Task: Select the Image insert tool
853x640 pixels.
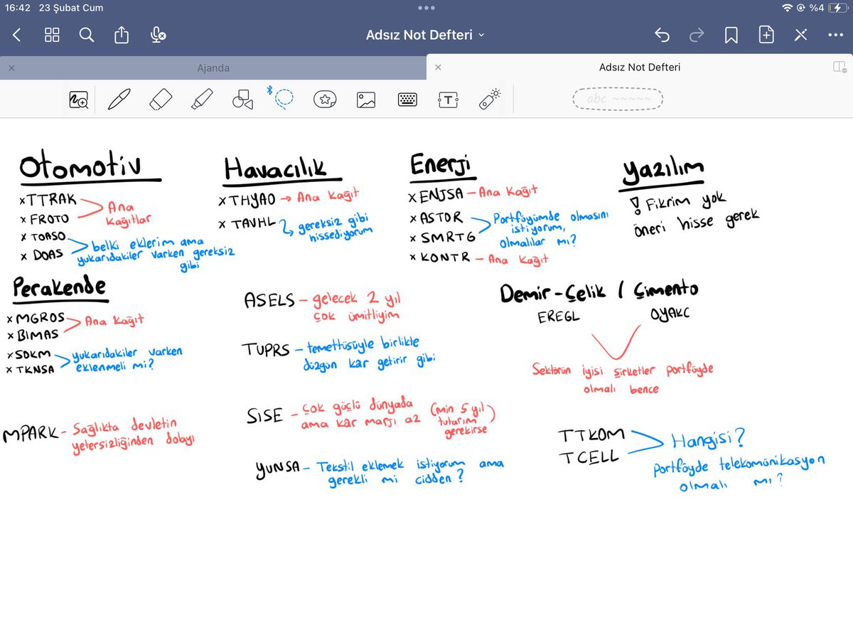Action: (366, 100)
